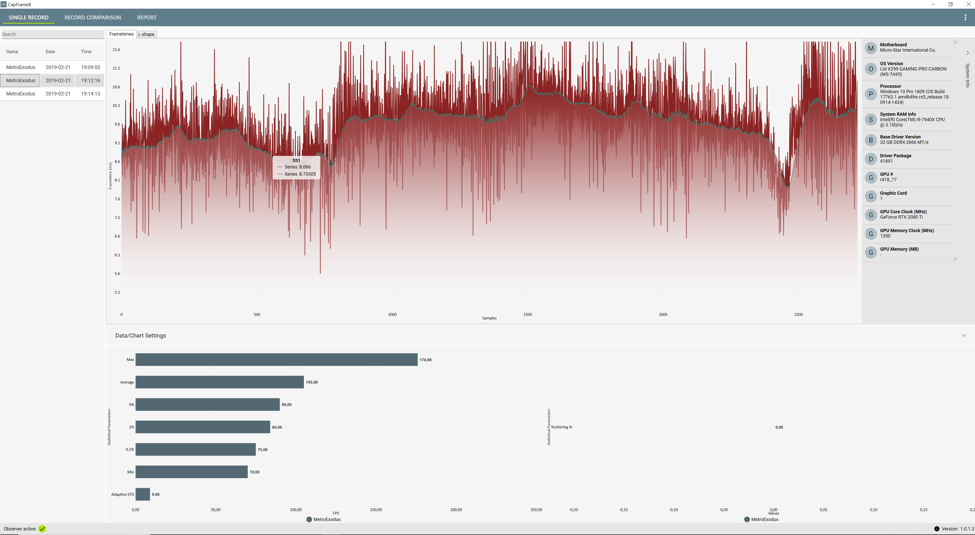
Task: Click the OS Version 'O' circle icon
Action: 871,69
